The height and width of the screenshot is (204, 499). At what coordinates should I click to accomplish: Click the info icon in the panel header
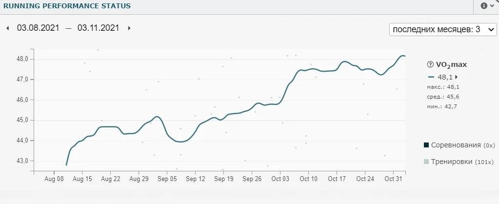click(x=484, y=6)
